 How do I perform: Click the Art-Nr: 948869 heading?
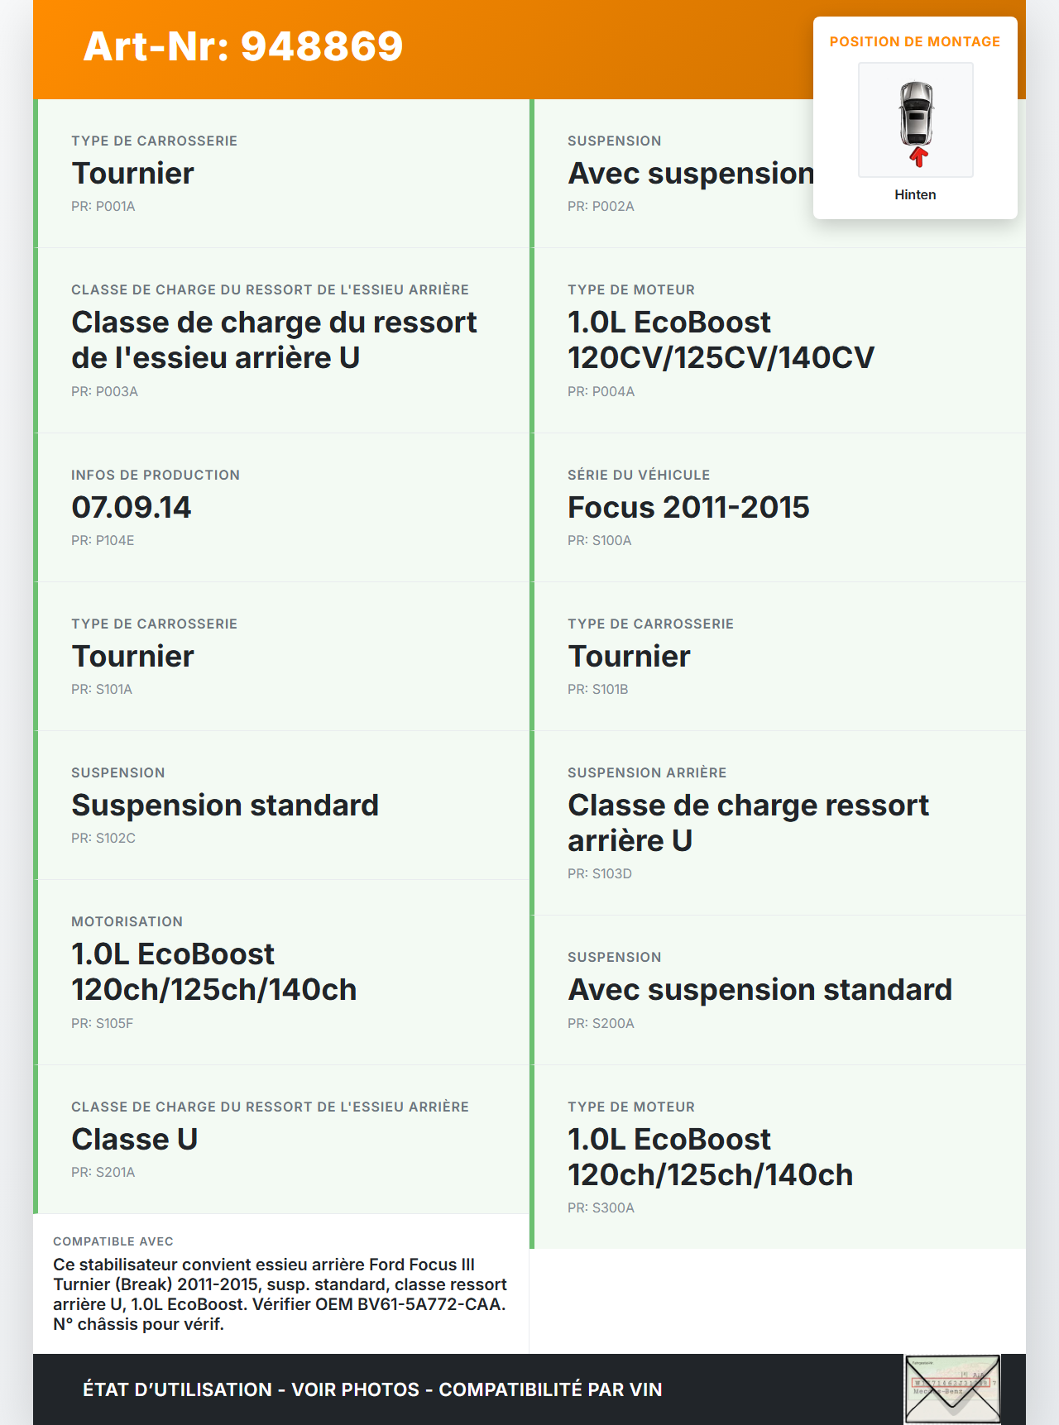pyautogui.click(x=243, y=46)
